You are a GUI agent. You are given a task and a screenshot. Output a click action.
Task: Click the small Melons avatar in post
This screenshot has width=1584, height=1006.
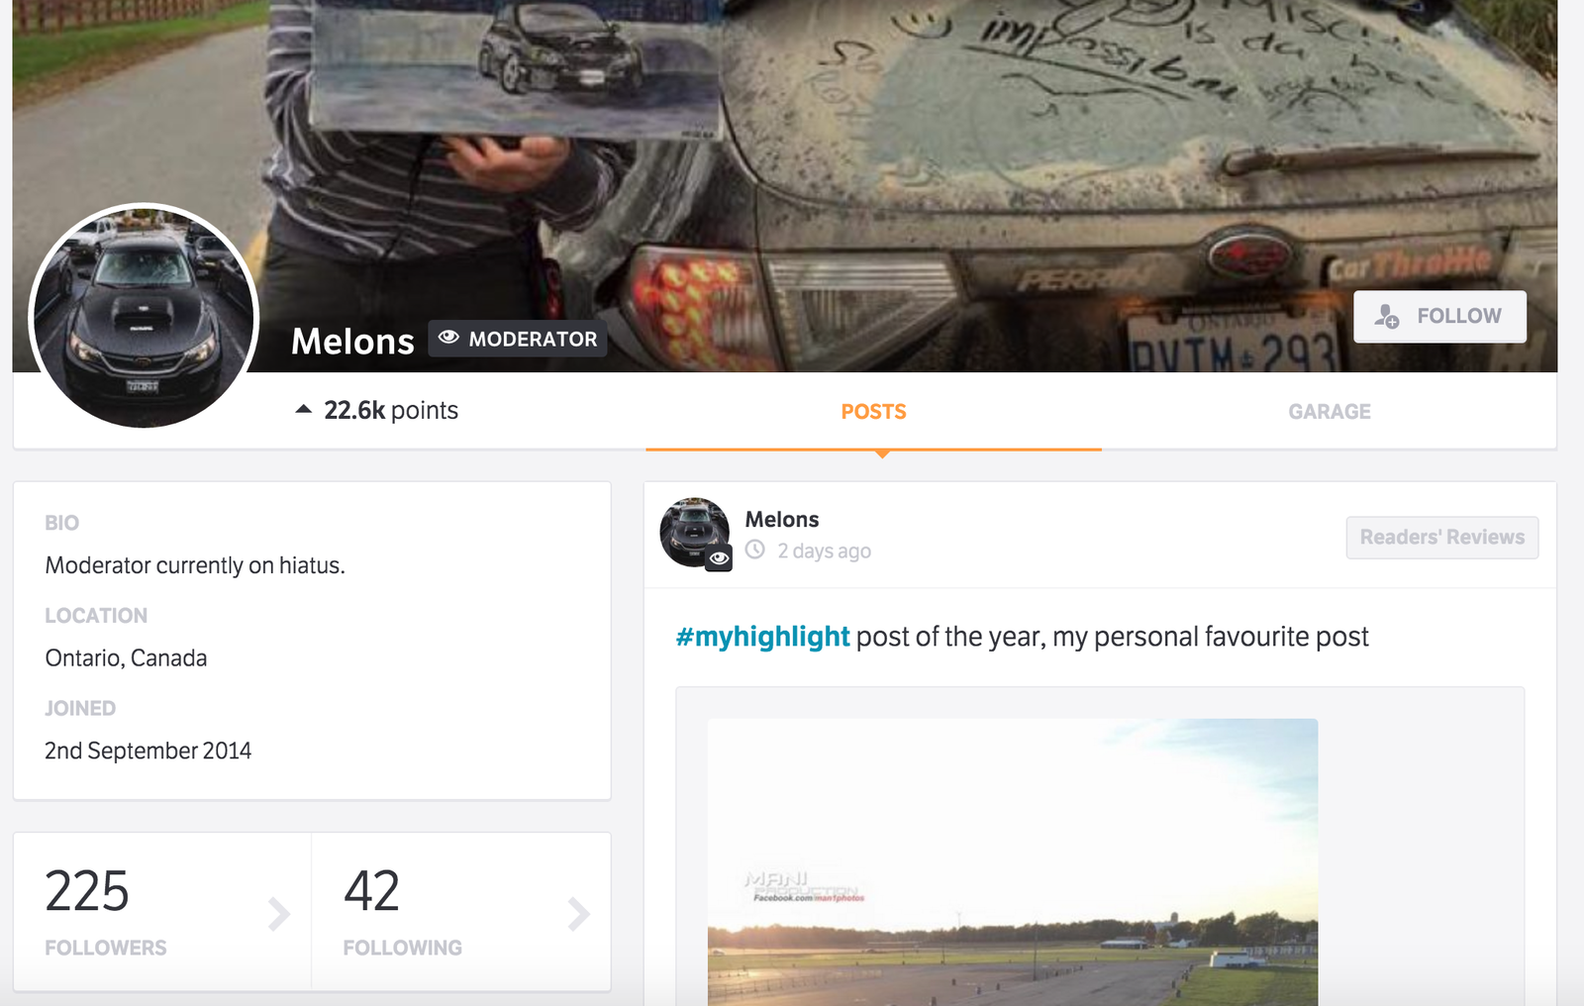pos(695,533)
